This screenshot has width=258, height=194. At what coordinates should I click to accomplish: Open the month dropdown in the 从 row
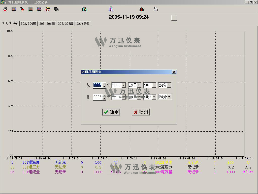[123, 85]
